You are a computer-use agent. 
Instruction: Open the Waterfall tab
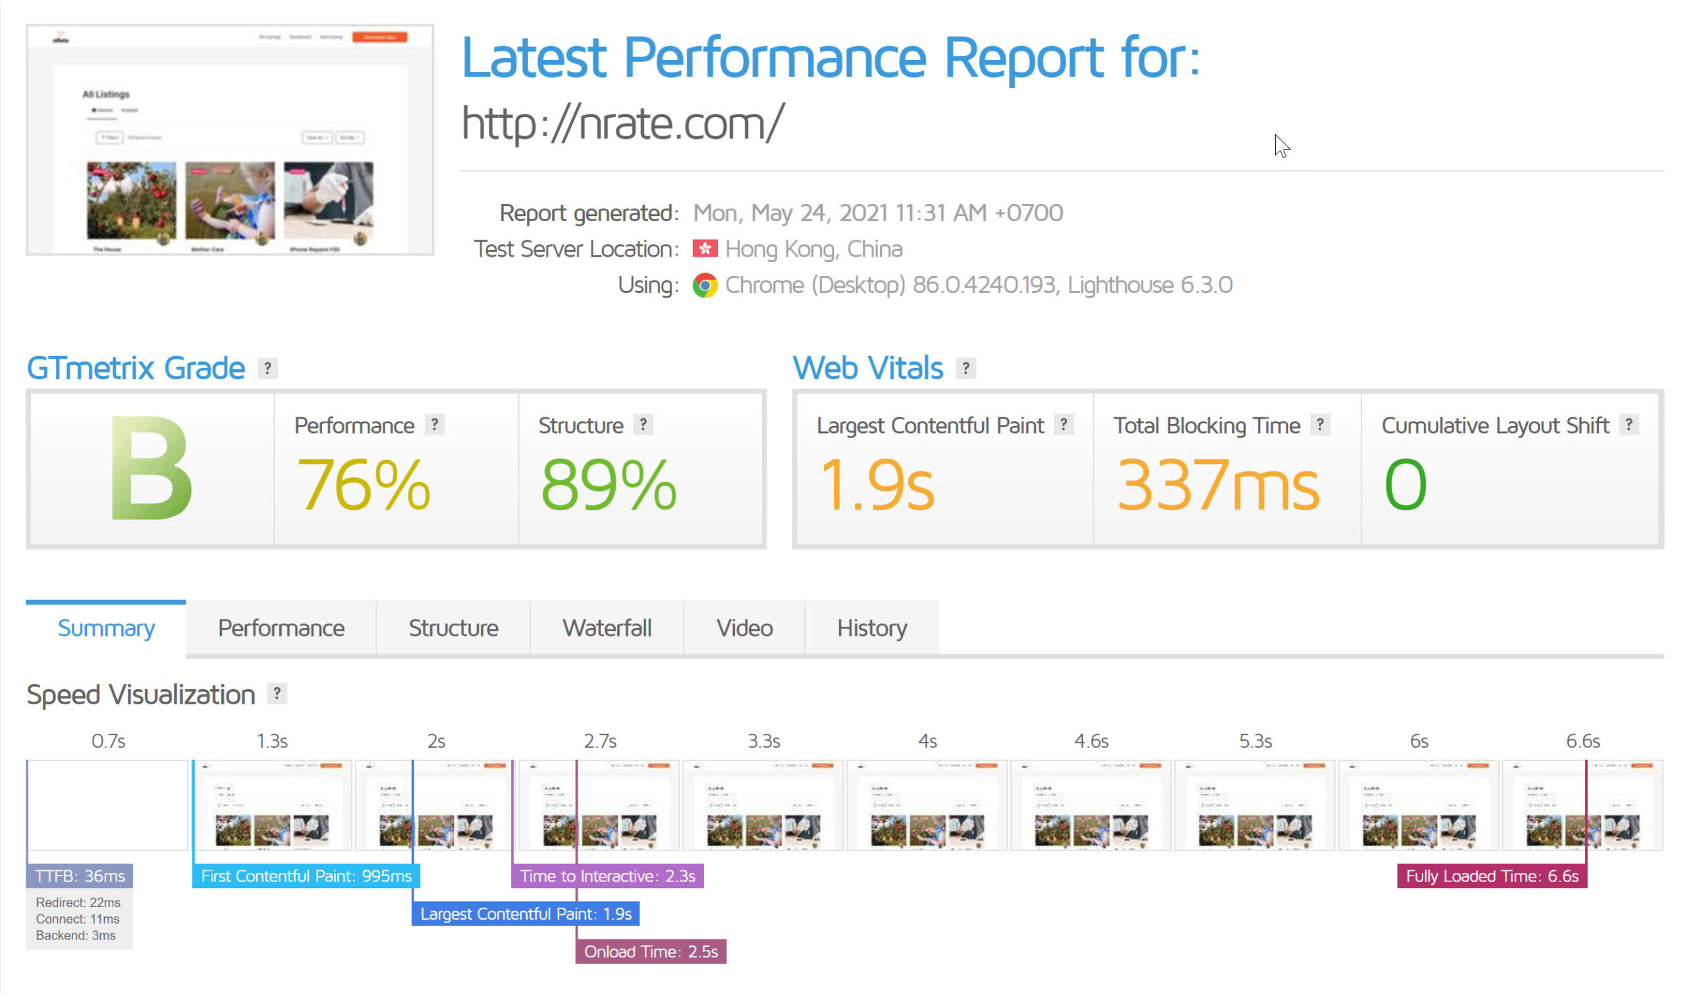[x=607, y=628]
